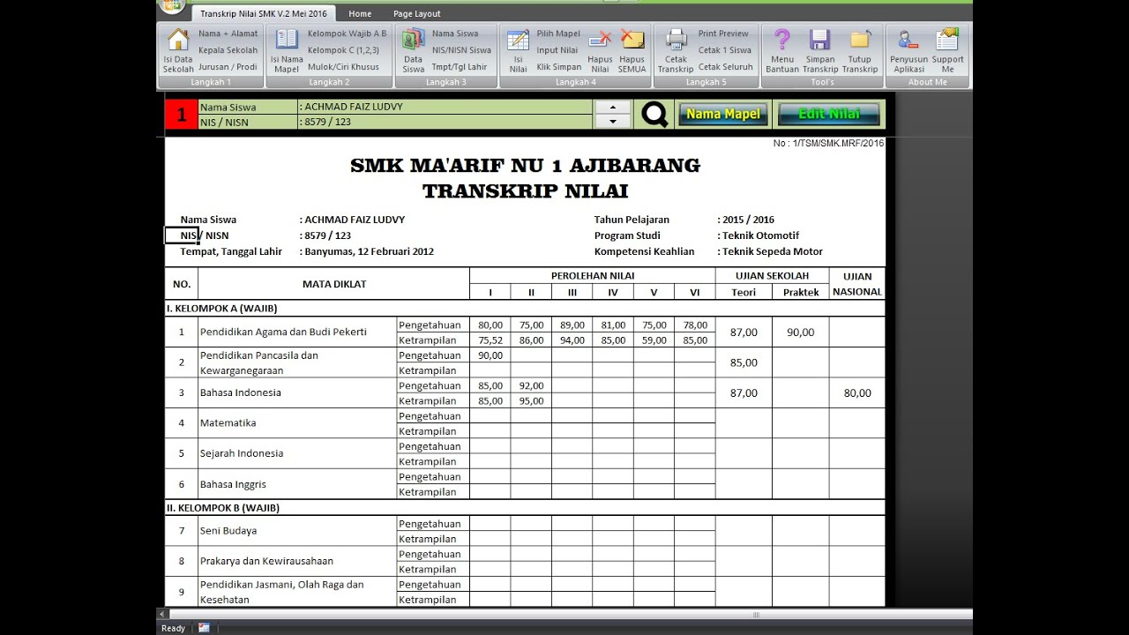Select Kelompok Wajib A B command

[x=347, y=34]
